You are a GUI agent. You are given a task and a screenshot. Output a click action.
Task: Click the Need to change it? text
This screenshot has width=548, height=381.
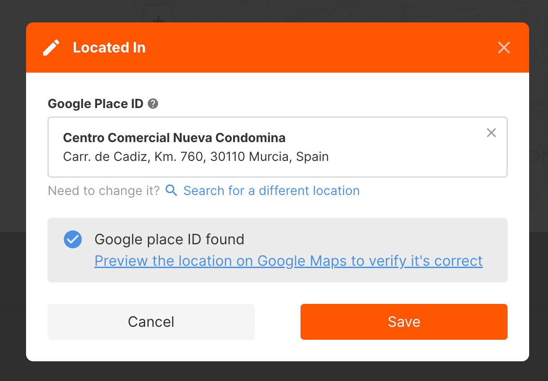coord(104,190)
